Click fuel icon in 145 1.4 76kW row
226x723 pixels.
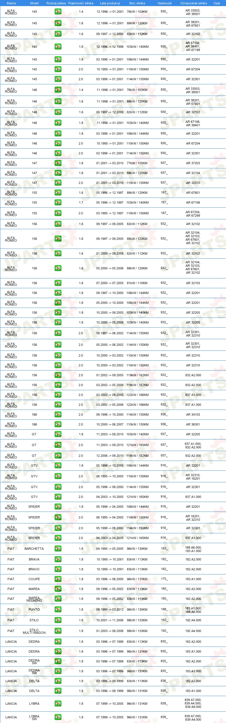coord(58,12)
